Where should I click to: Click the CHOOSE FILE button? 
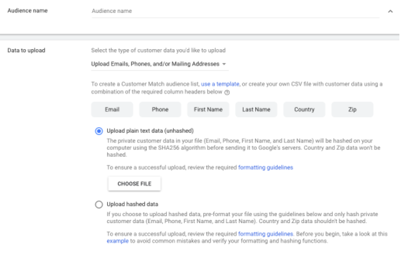click(135, 183)
